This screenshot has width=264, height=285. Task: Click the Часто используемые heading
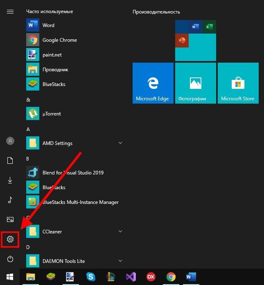50,11
